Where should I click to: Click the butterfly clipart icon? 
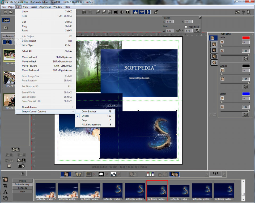point(78,174)
